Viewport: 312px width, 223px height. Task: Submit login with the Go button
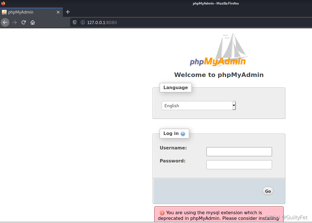[268, 191]
